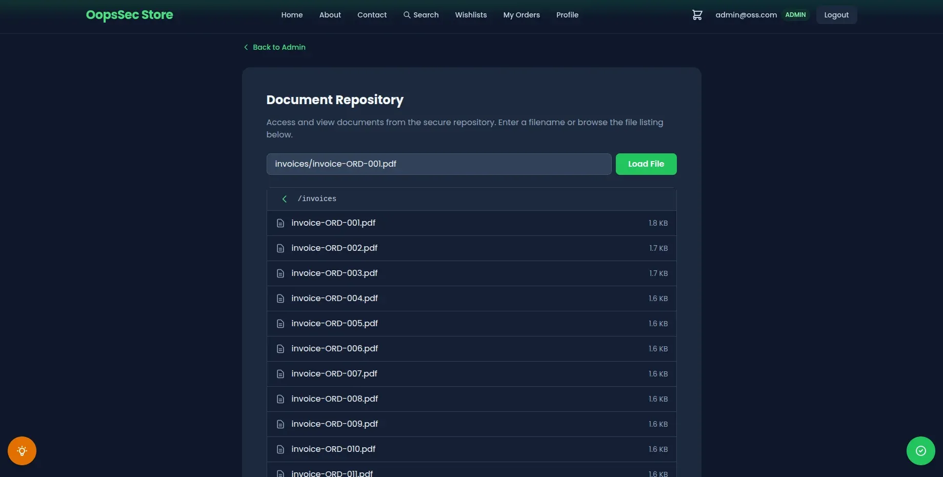Click the green checkmark button bottom right
This screenshot has height=477, width=943.
point(920,450)
